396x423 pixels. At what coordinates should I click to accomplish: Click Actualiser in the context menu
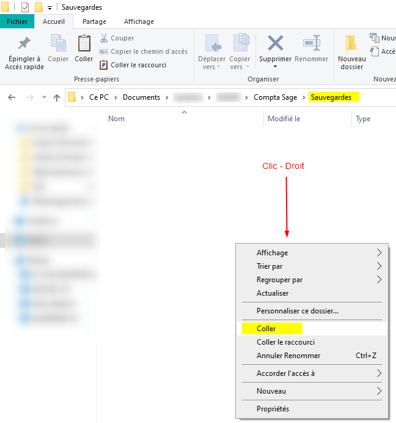[273, 293]
